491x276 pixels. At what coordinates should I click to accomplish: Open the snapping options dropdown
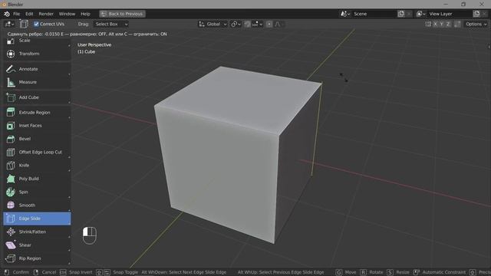tap(258, 24)
